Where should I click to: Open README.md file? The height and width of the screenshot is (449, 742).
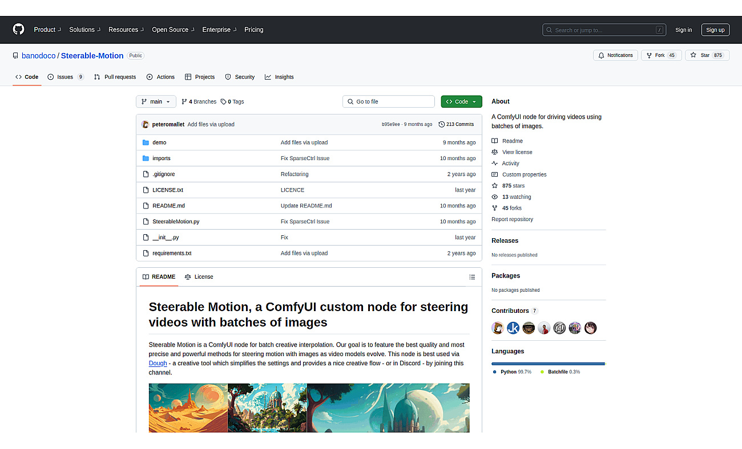[168, 206]
